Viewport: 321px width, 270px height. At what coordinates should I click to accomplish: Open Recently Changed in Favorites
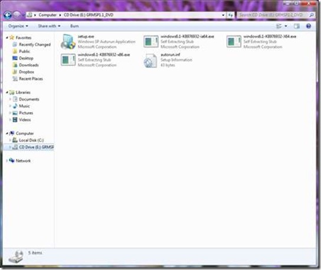tap(35, 45)
